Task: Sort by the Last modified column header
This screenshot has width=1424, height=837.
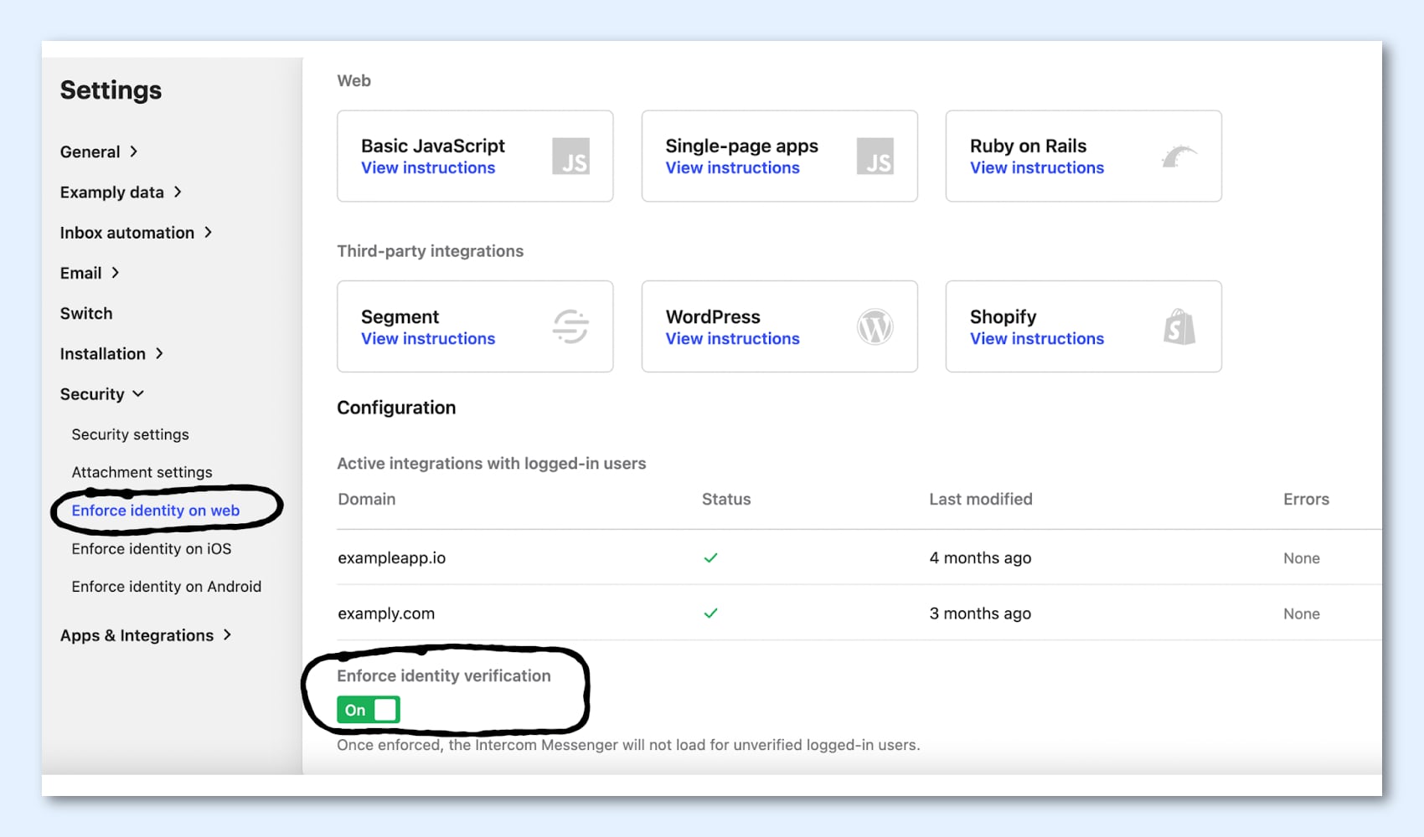Action: click(x=980, y=500)
